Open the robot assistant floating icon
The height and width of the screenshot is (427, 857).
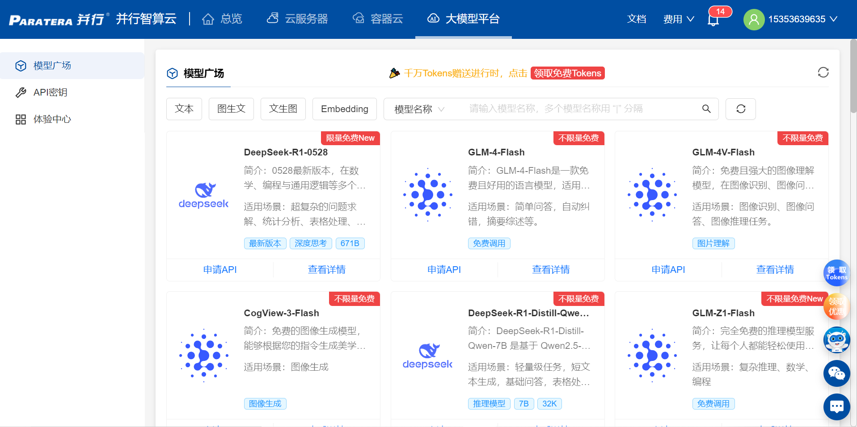coord(836,340)
